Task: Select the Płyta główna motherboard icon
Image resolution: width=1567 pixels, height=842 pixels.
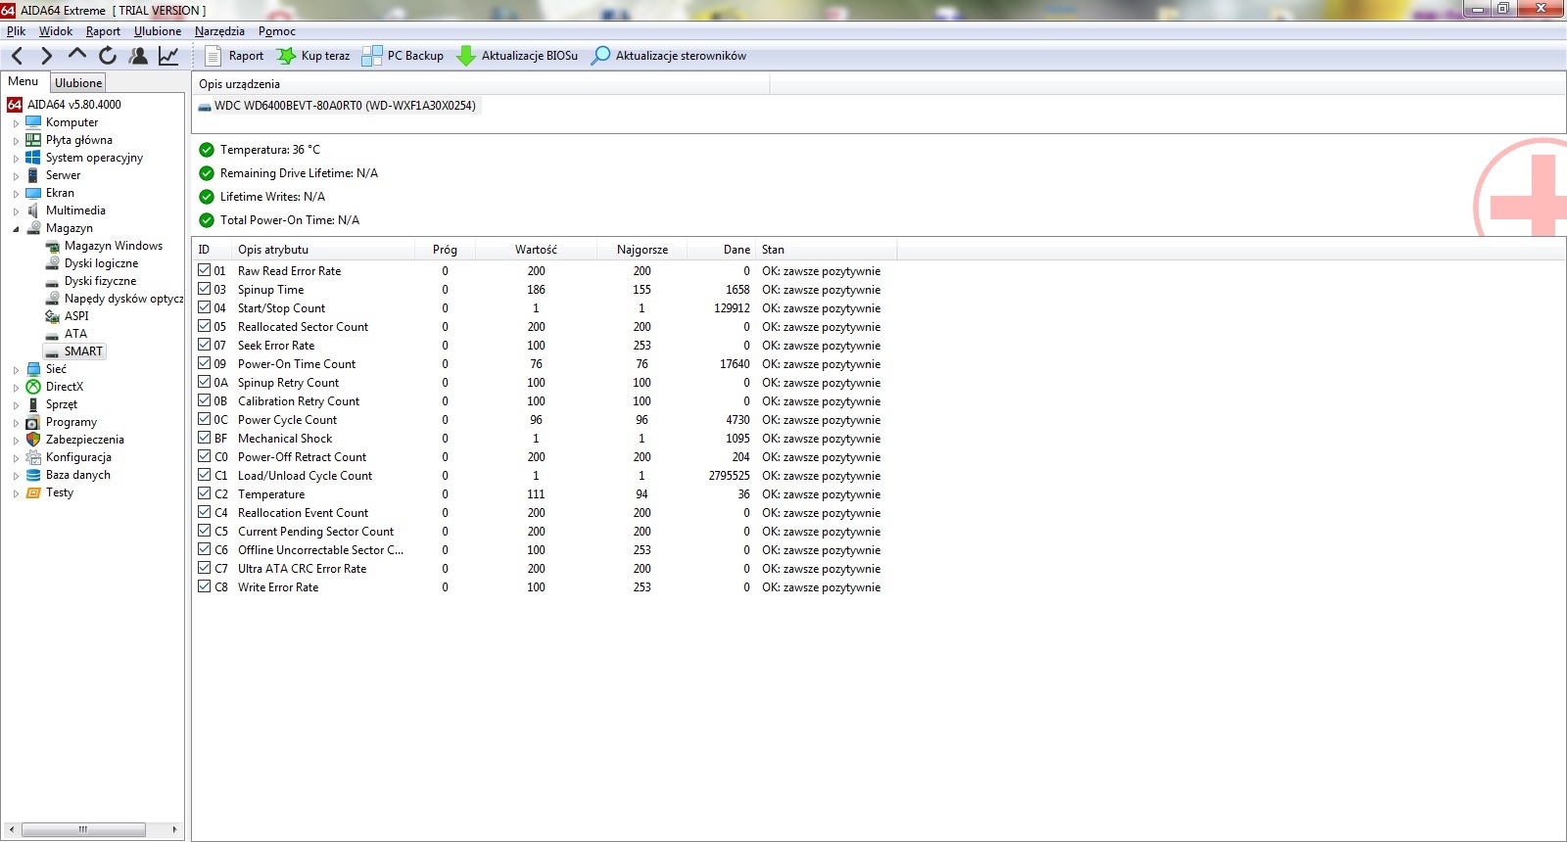Action: point(34,140)
